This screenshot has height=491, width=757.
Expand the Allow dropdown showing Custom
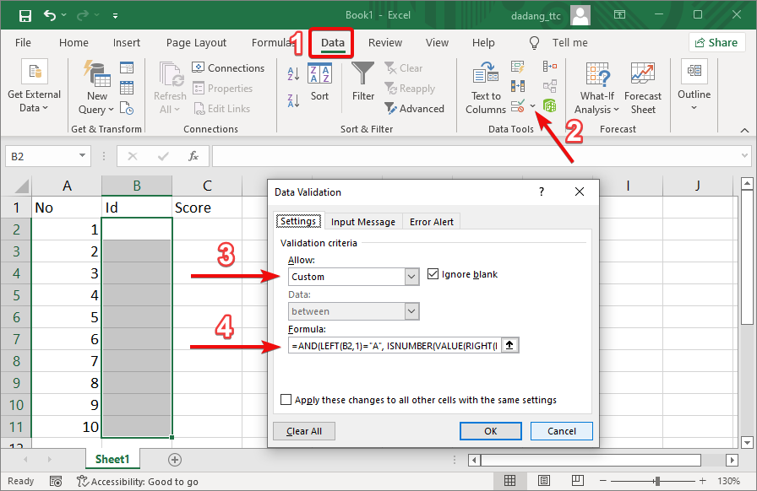click(411, 276)
